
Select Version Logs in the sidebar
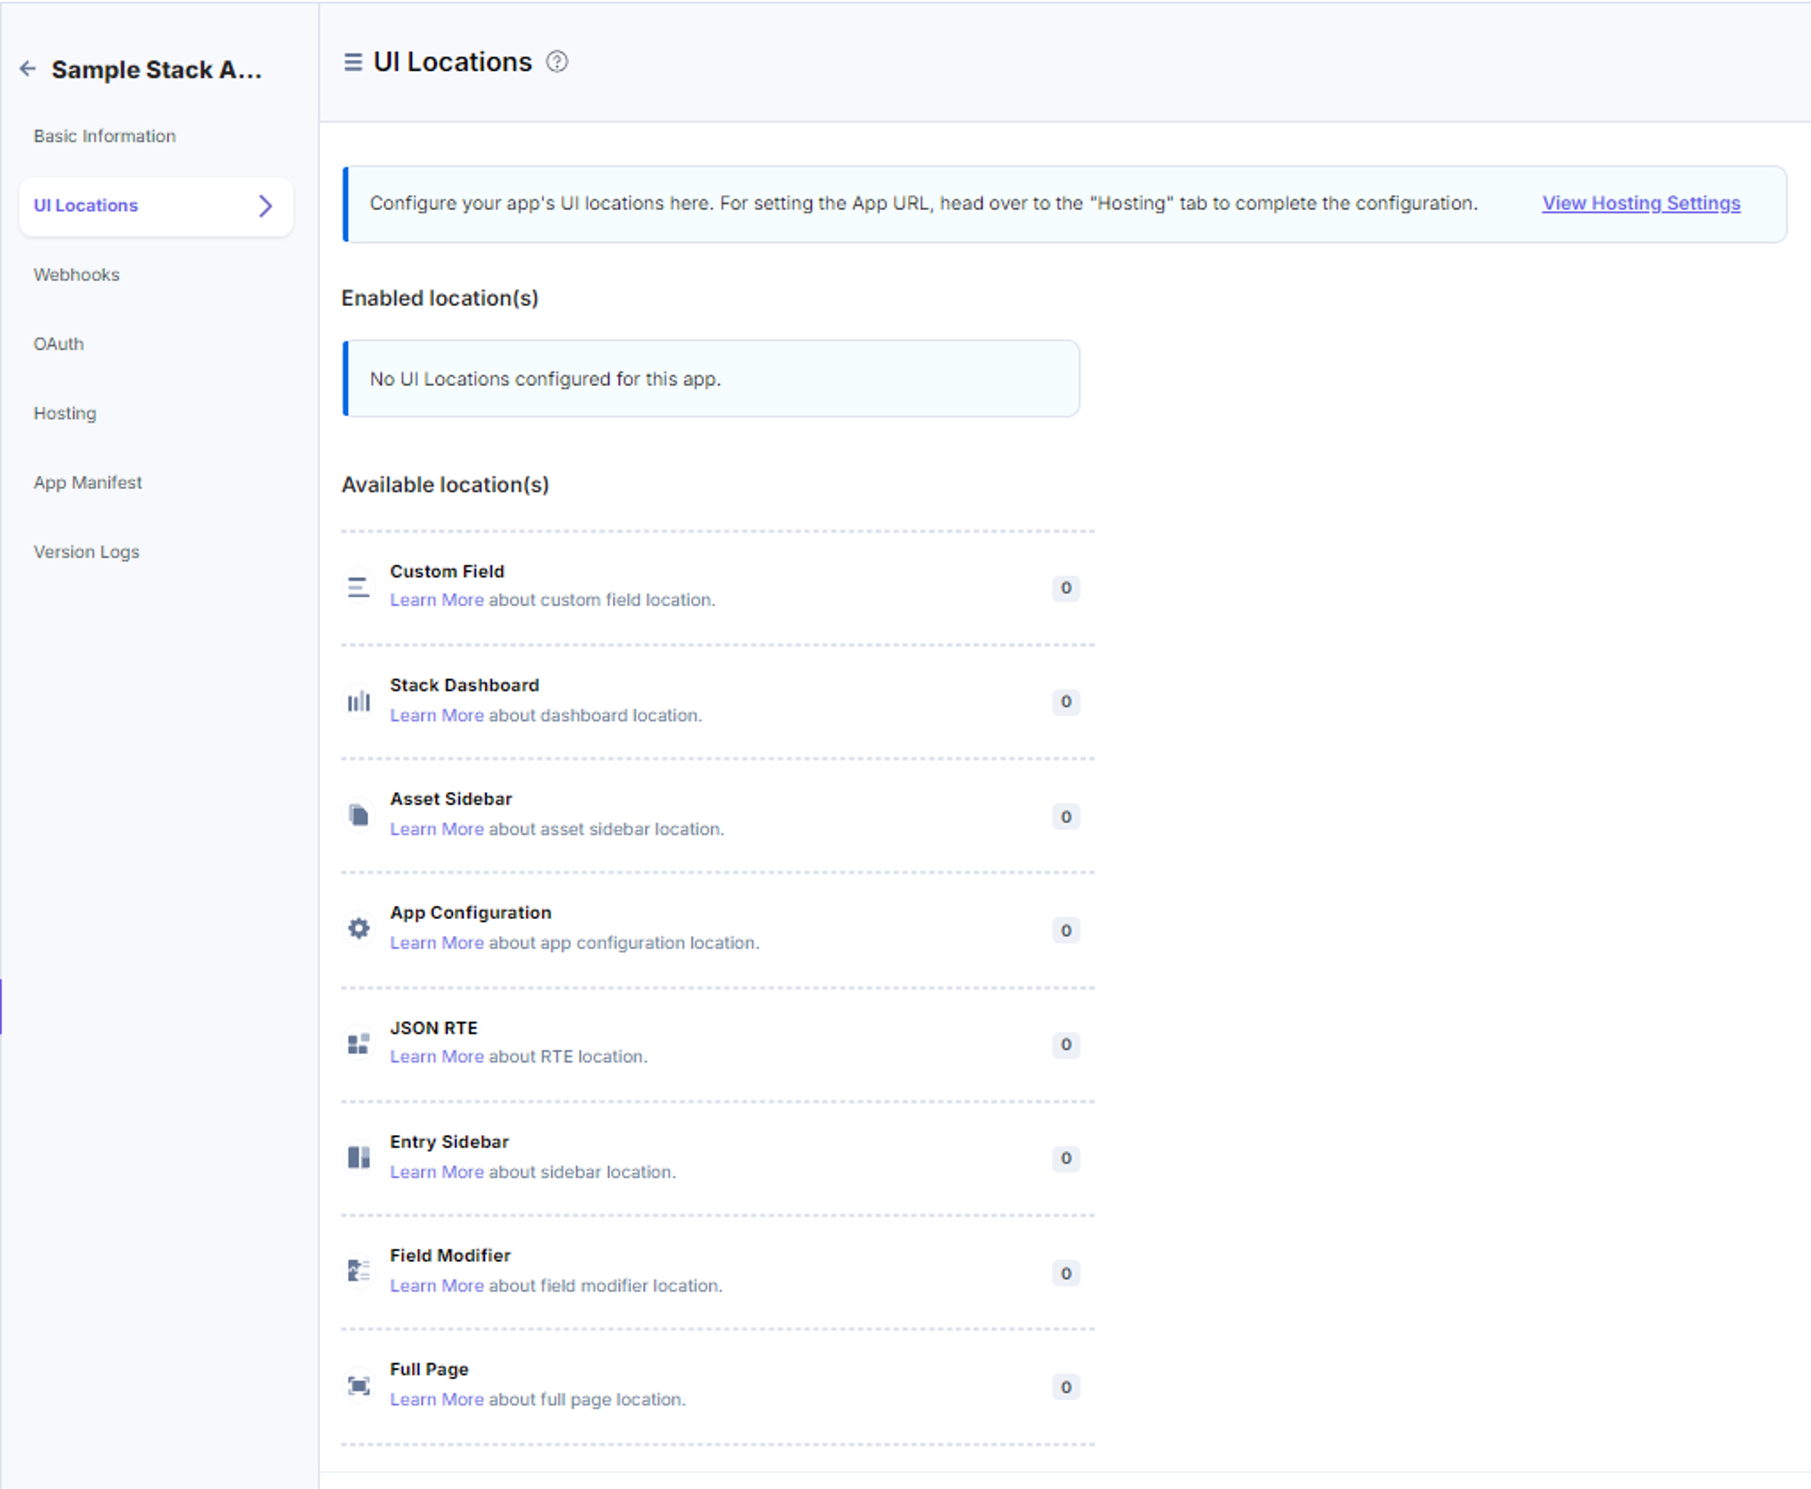(87, 552)
